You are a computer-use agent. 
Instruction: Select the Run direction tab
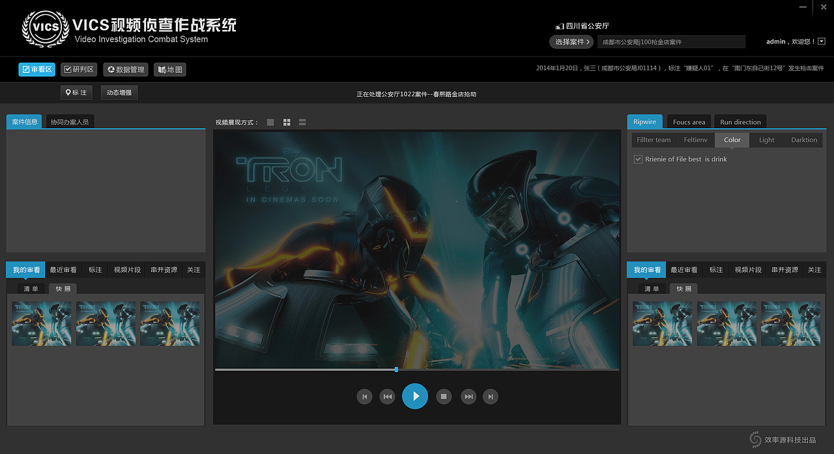740,122
